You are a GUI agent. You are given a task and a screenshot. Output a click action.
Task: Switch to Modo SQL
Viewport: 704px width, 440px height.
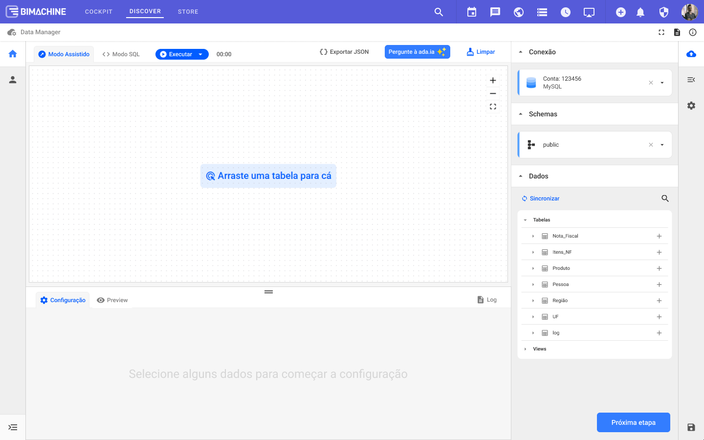[x=121, y=54]
